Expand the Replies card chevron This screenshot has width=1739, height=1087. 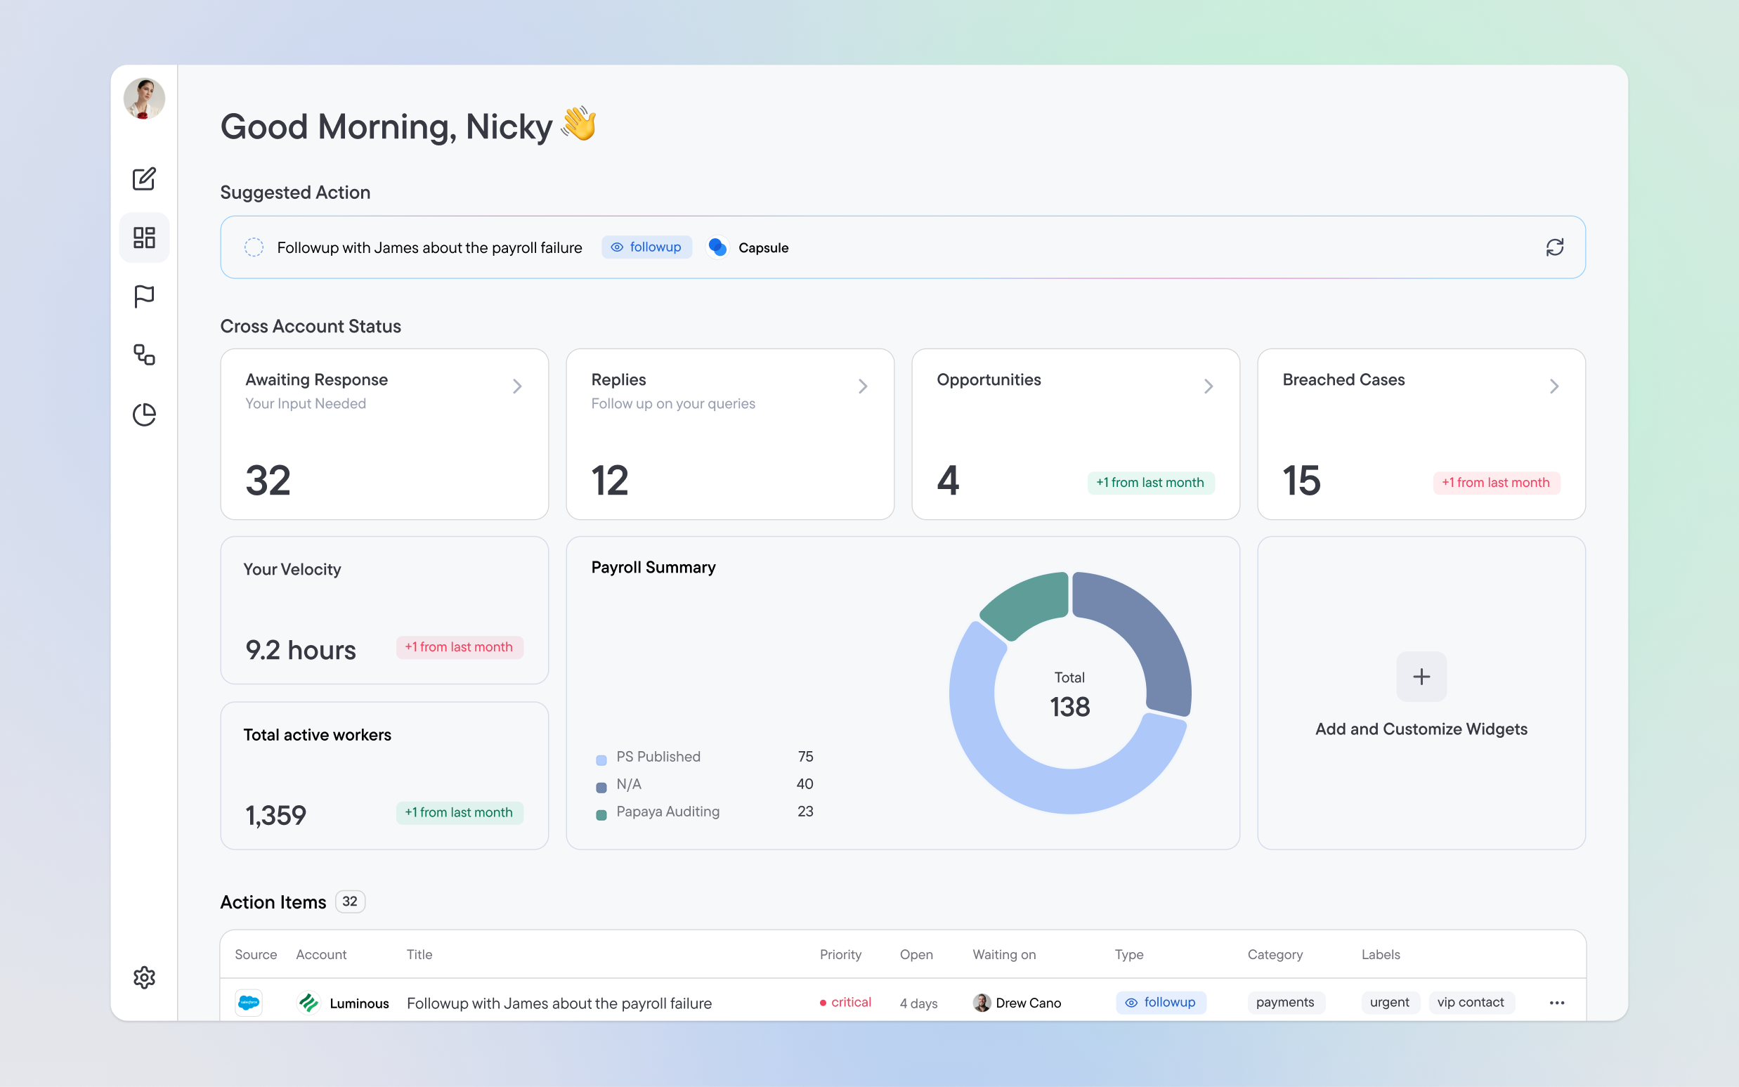tap(863, 386)
